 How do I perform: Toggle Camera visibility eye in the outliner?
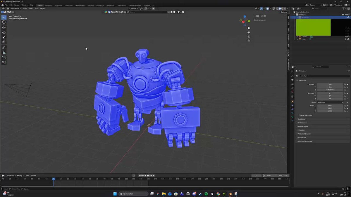coord(345,36)
